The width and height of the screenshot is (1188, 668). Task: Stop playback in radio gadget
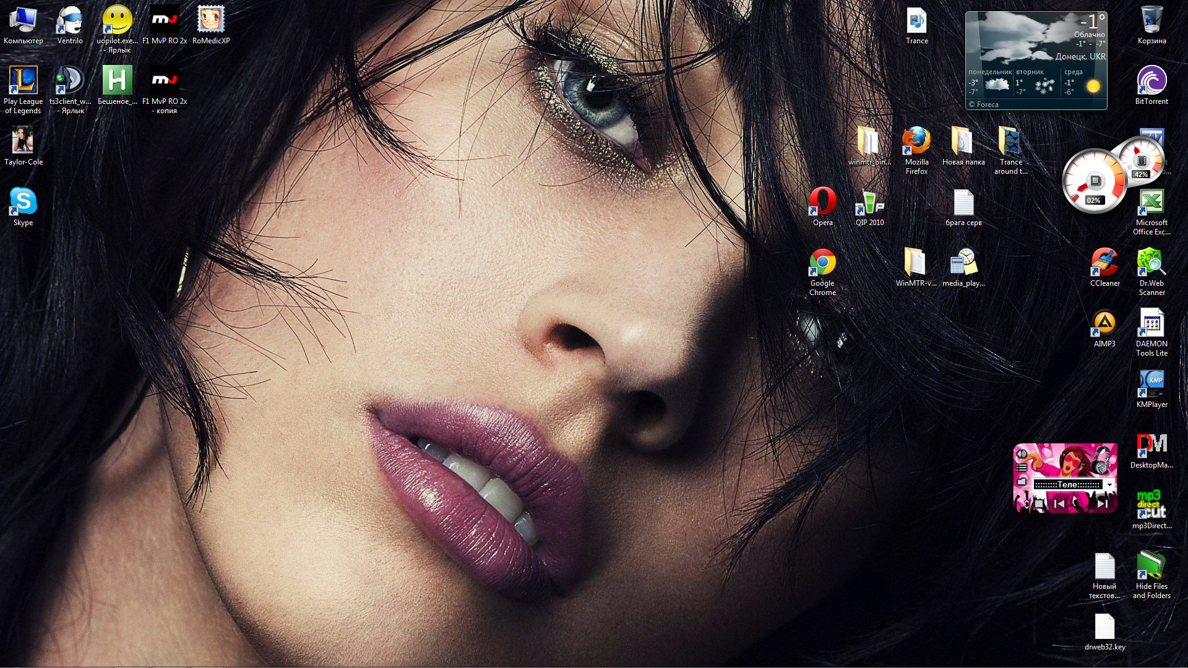coord(1039,504)
